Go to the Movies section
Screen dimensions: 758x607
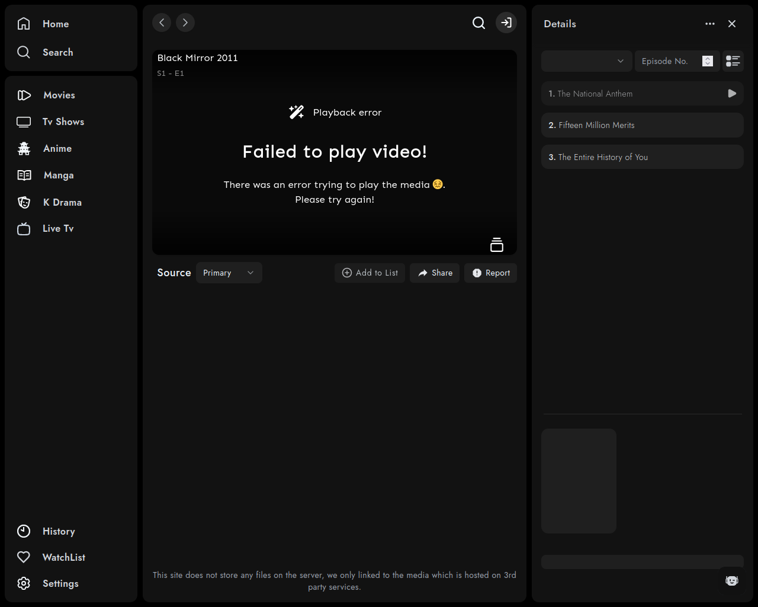point(59,95)
